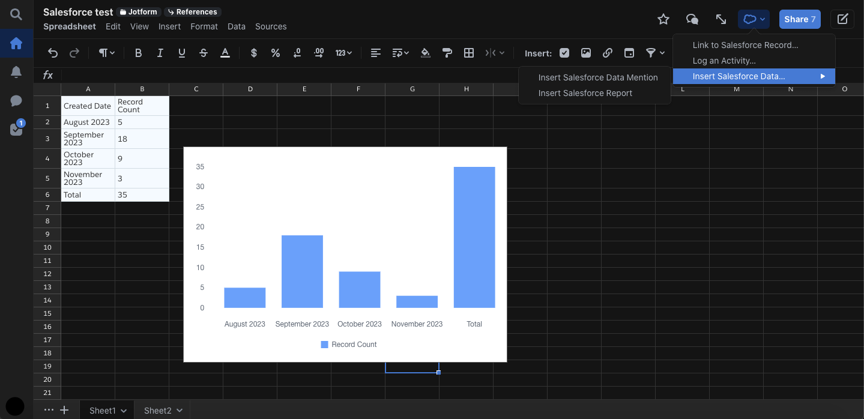The width and height of the screenshot is (864, 419).
Task: Pick the cell fill color bucket
Action: (425, 53)
